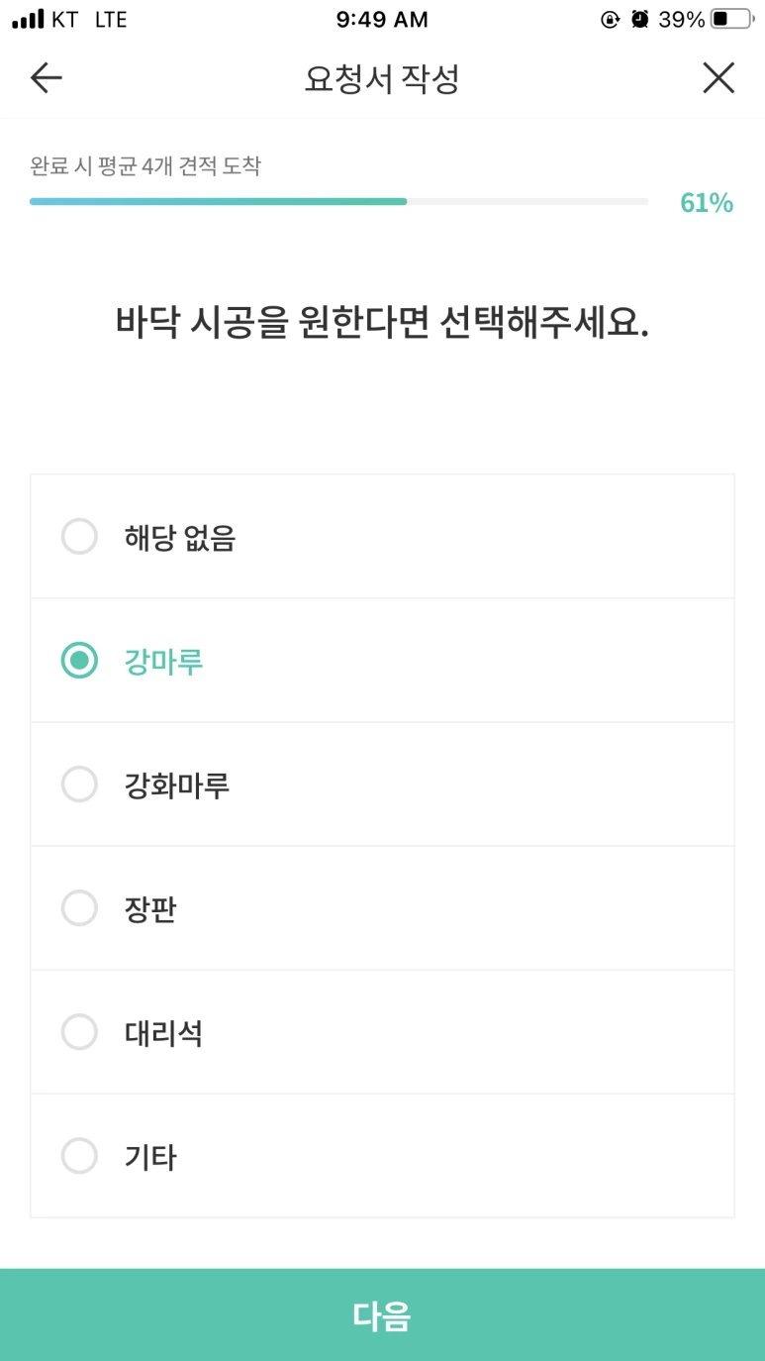
Task: Pick the 장판 radio button
Action: [79, 908]
